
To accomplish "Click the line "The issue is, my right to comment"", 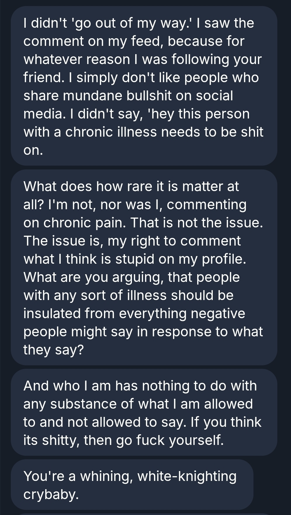I will pos(132,241).
